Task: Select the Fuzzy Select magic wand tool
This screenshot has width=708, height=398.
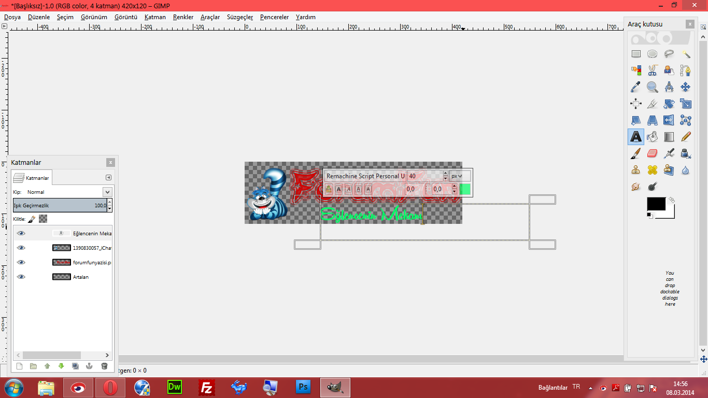Action: 686,54
